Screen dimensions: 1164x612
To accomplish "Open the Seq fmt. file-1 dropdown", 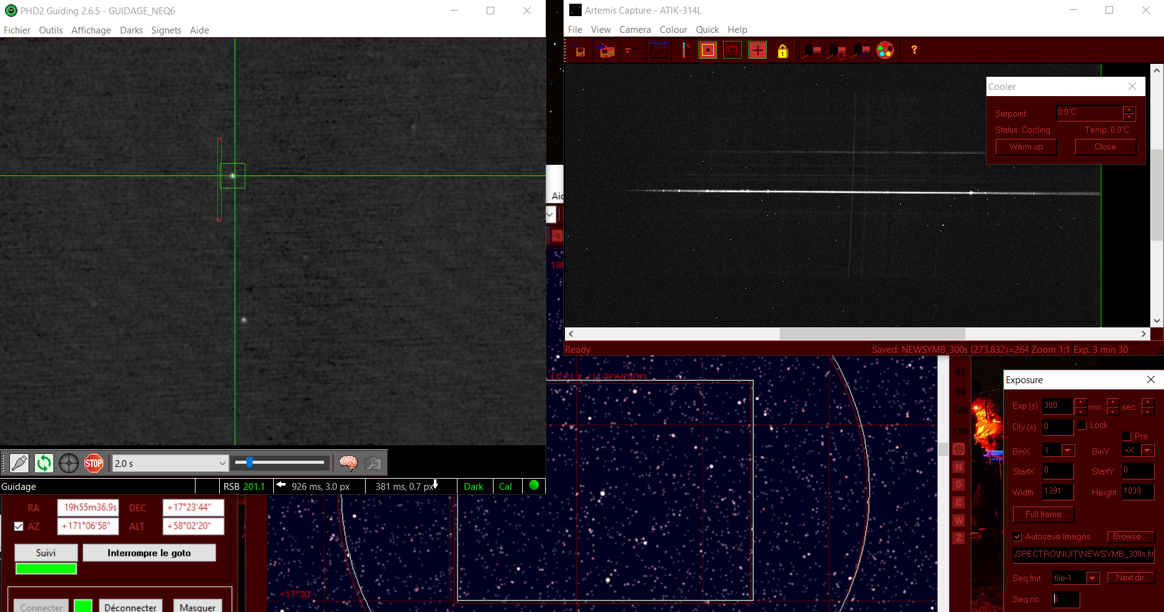I will [x=1093, y=578].
